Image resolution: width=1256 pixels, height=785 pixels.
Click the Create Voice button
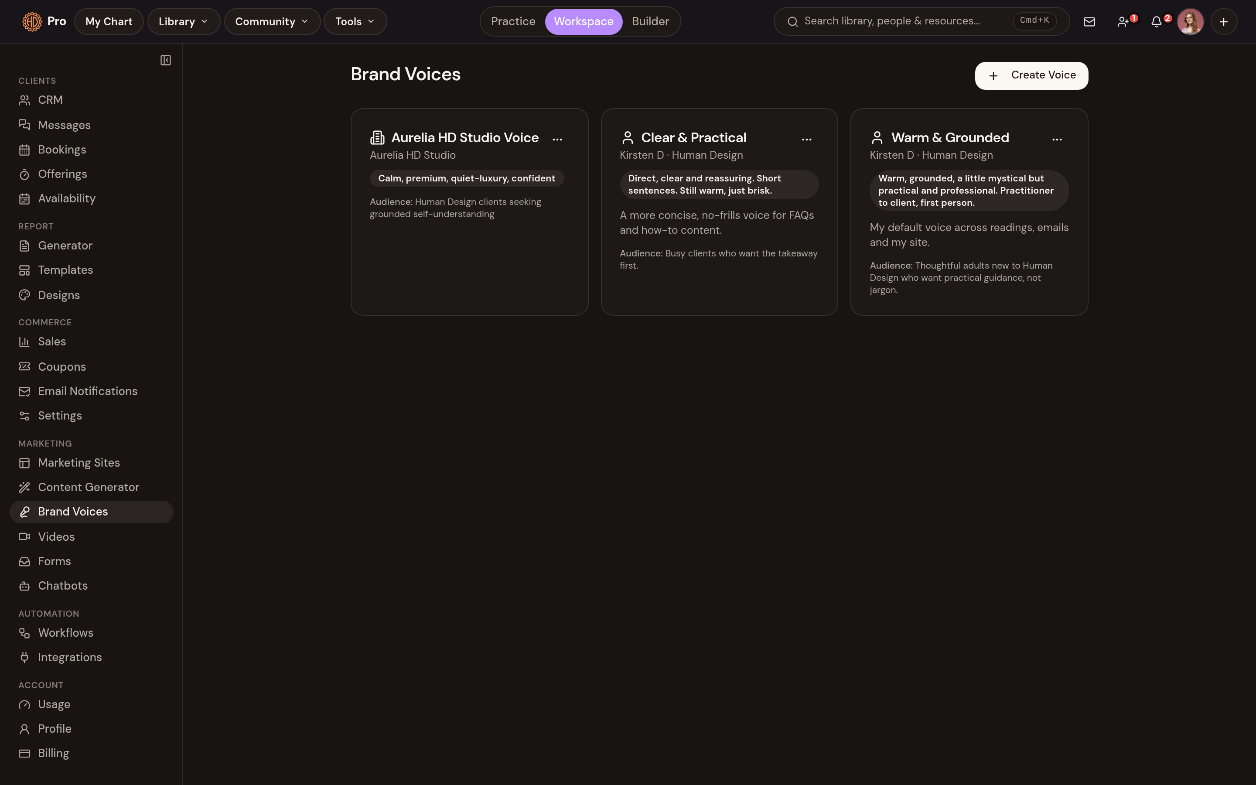(x=1031, y=76)
